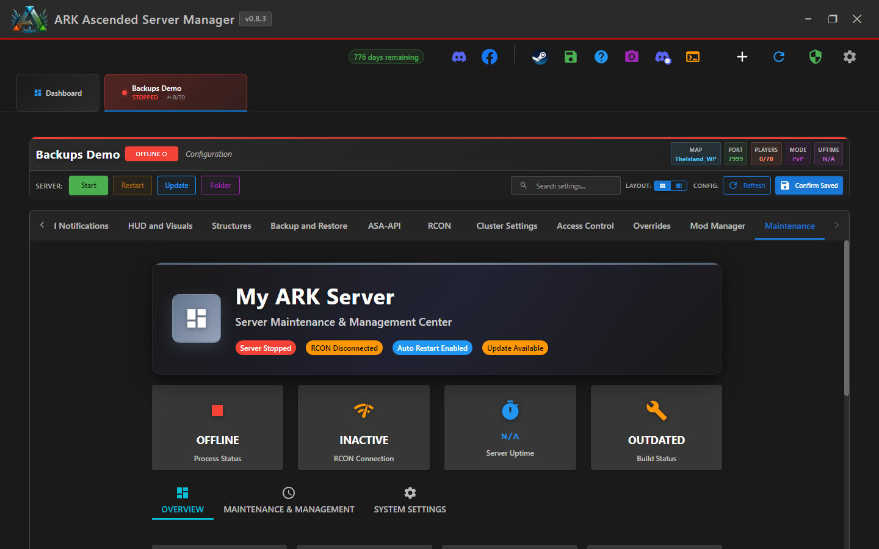Click the PLAYERS 0/70 info box
Image resolution: width=879 pixels, height=549 pixels.
[766, 154]
